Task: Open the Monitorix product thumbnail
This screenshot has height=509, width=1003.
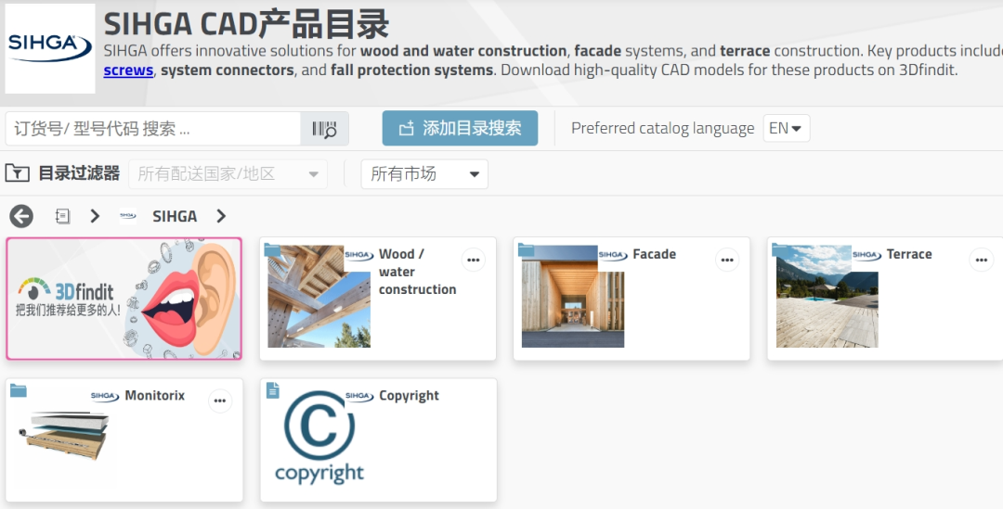Action: tap(65, 435)
